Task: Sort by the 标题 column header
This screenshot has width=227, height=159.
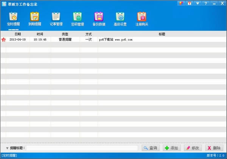Action: coord(162,34)
